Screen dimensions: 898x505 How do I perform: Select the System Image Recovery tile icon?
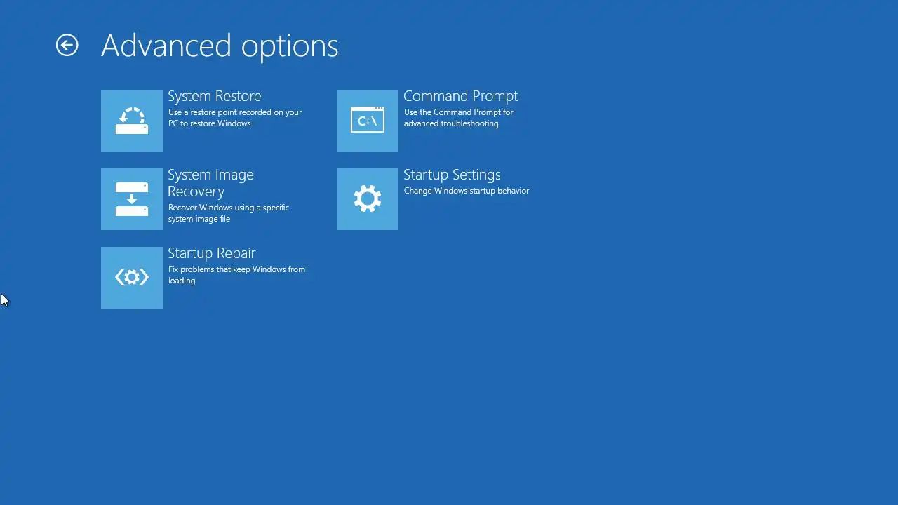(132, 199)
